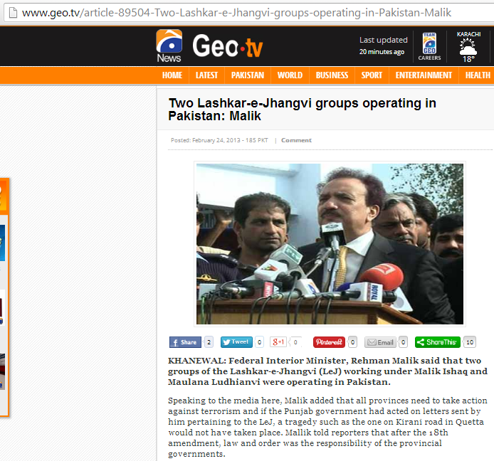The width and height of the screenshot is (494, 461).
Task: Share article via Facebook Share button
Action: pyautogui.click(x=185, y=342)
